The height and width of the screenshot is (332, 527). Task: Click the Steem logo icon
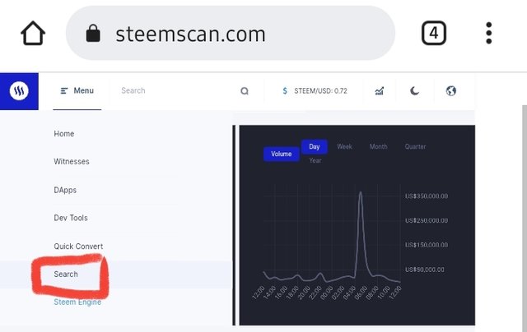[x=19, y=90]
